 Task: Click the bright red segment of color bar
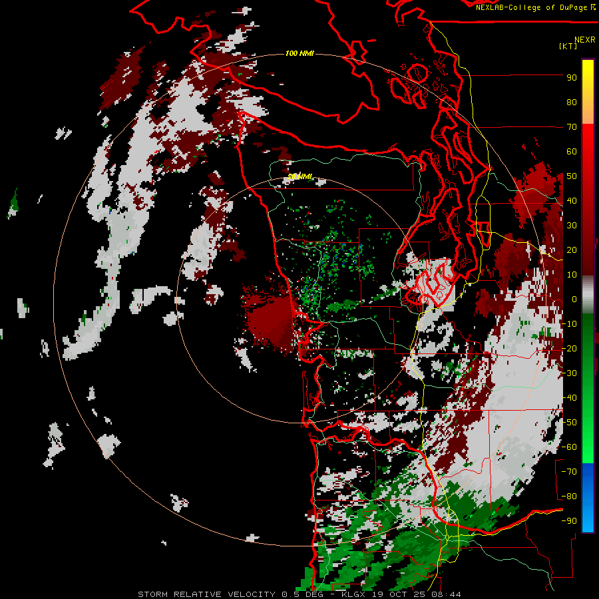(588, 141)
